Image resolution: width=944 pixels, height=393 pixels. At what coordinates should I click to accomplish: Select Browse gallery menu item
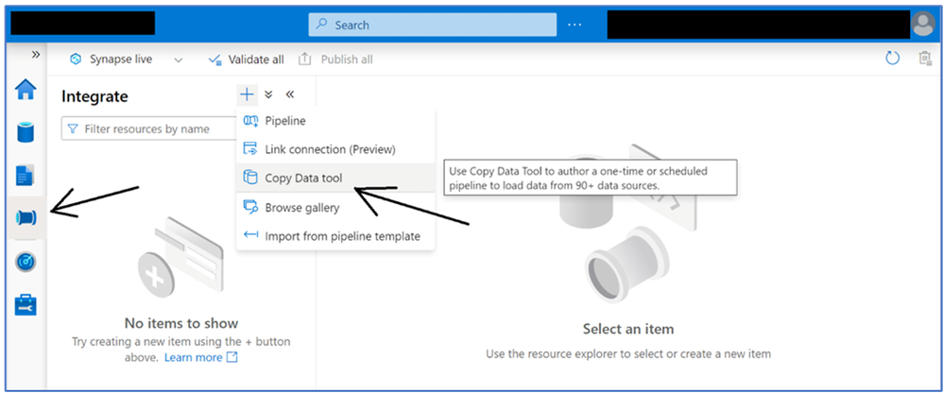(x=335, y=208)
